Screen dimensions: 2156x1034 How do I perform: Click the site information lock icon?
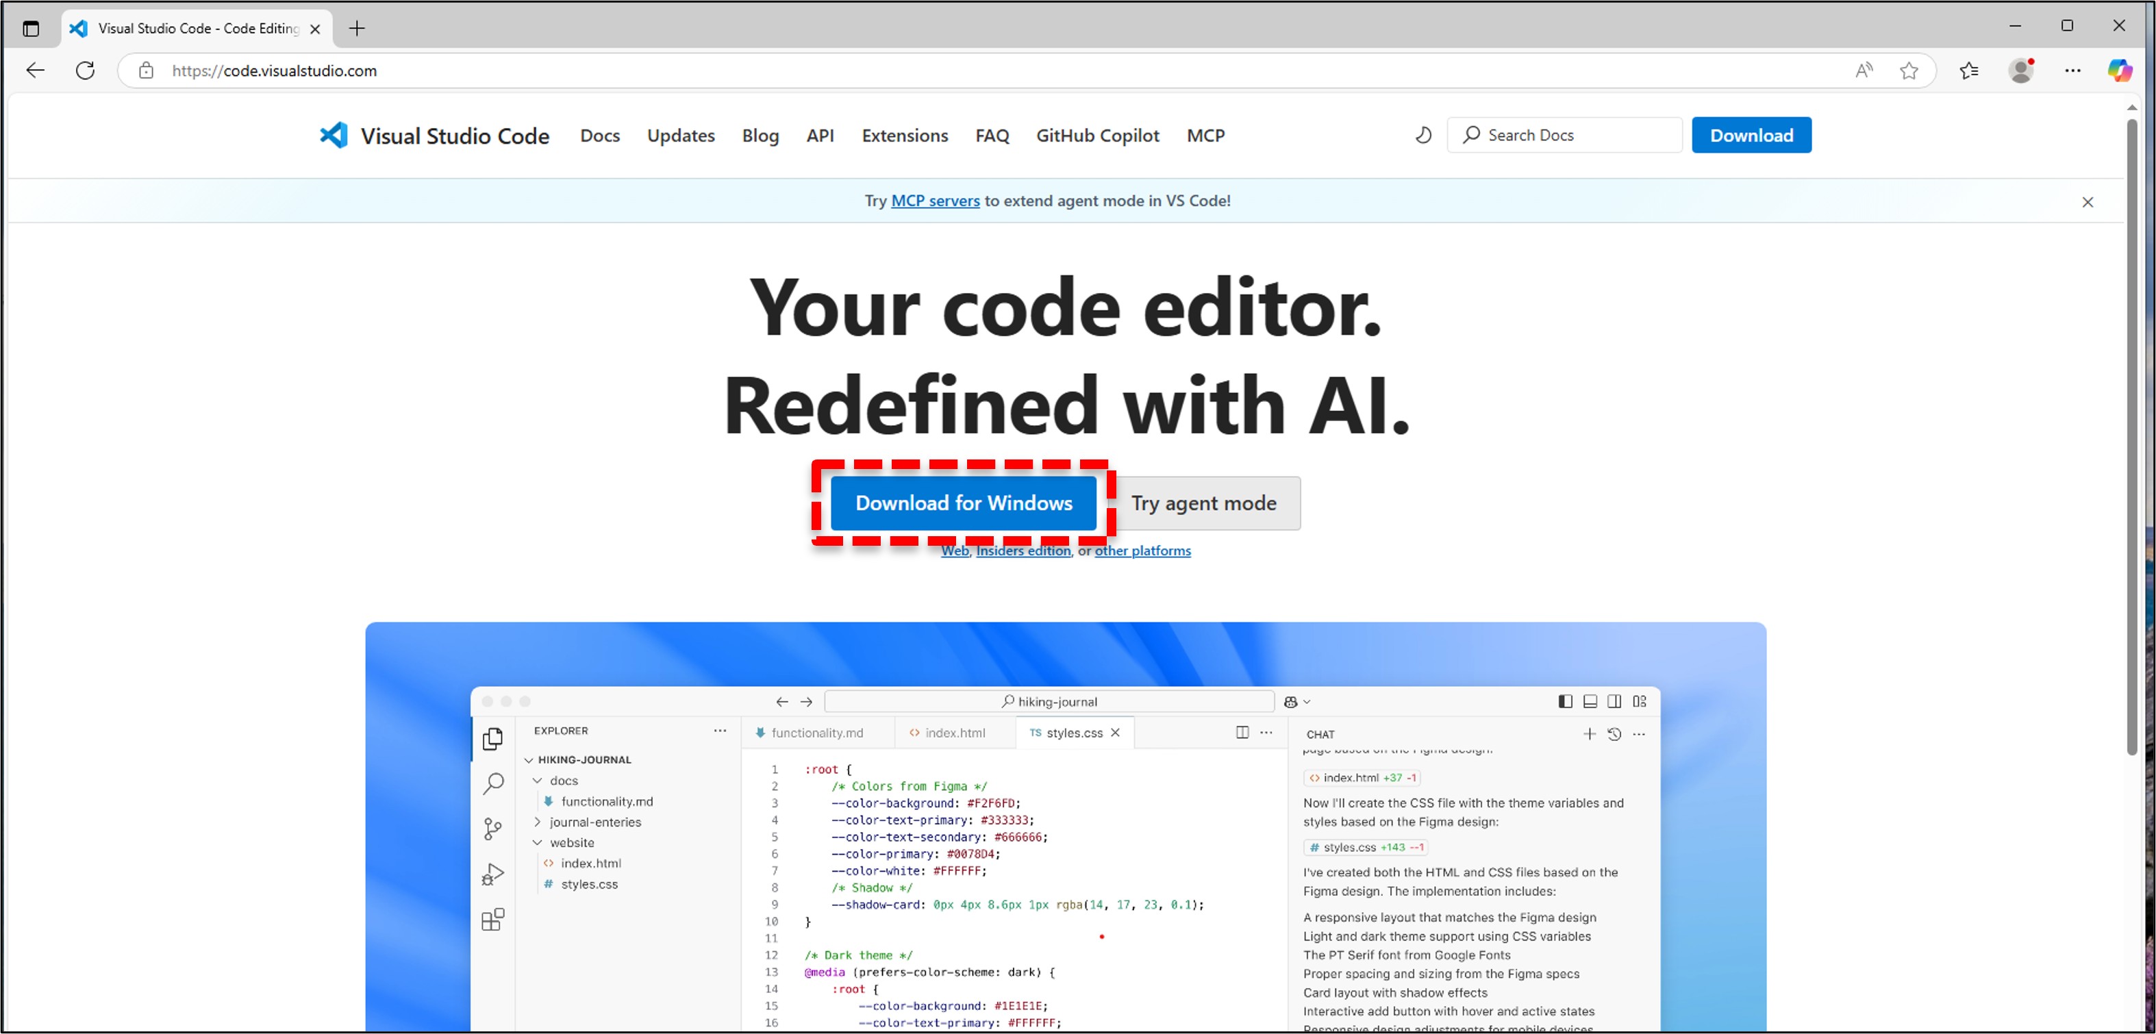click(x=146, y=71)
